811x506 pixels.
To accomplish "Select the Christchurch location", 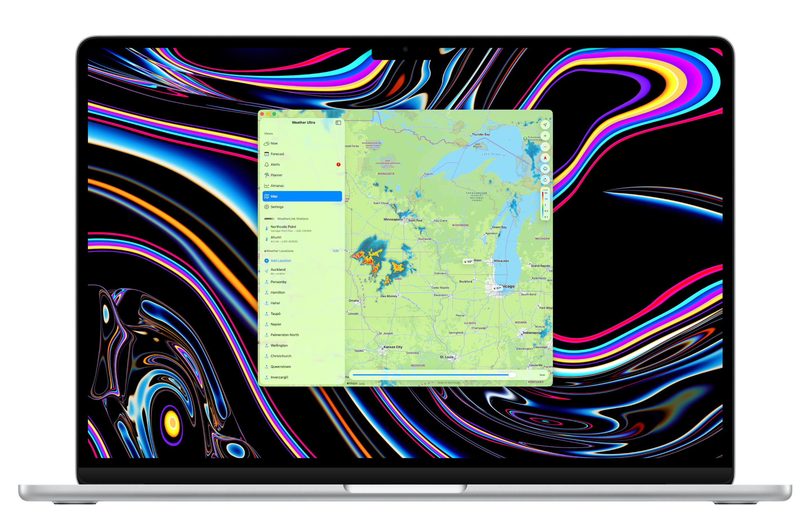I will 302,356.
